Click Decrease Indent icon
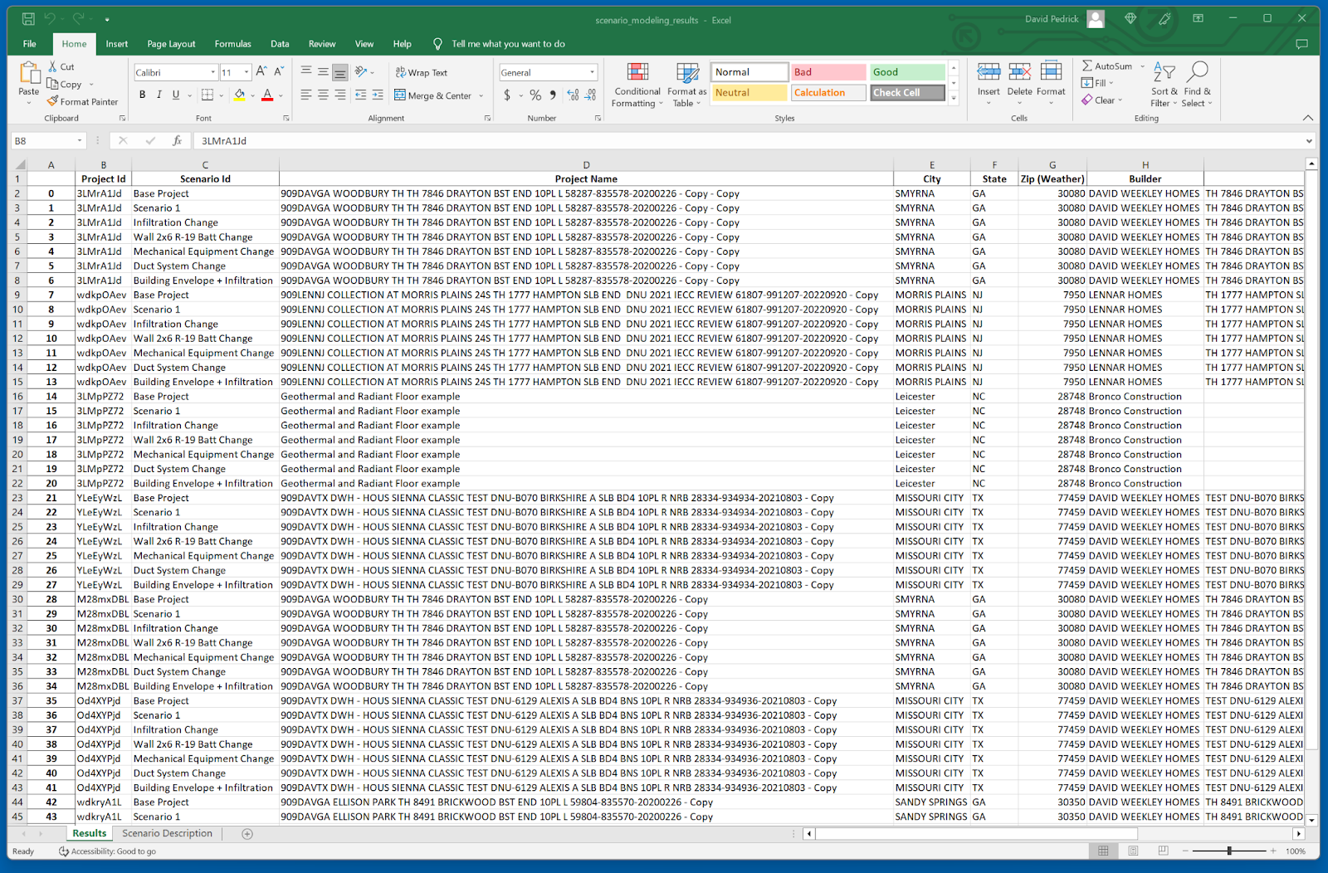 tap(360, 95)
